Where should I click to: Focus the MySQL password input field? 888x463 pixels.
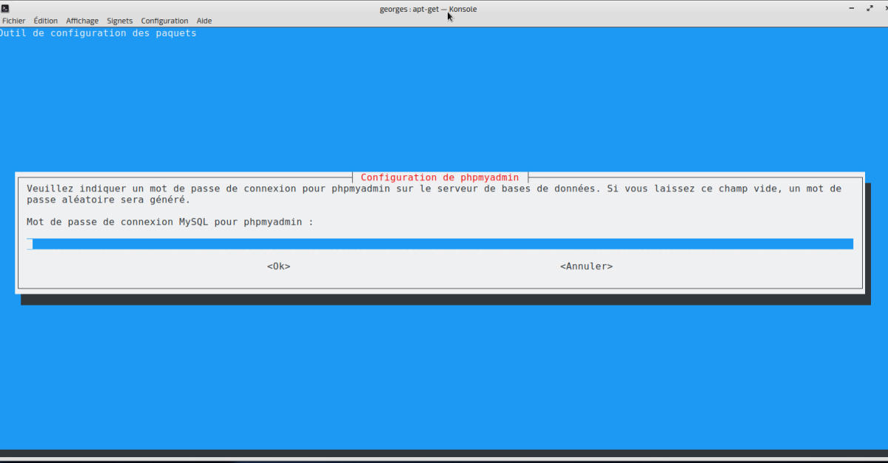tap(441, 244)
